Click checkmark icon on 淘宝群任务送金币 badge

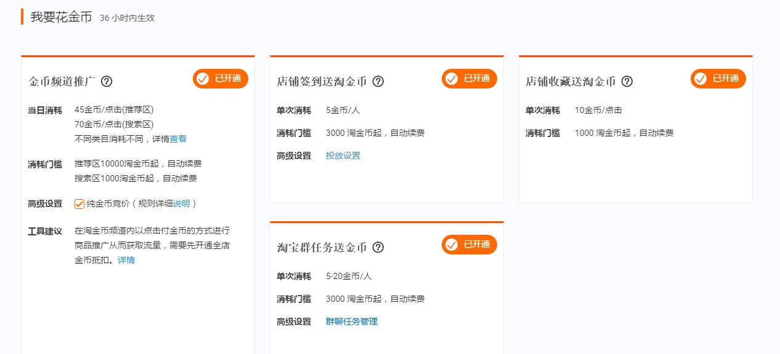450,245
